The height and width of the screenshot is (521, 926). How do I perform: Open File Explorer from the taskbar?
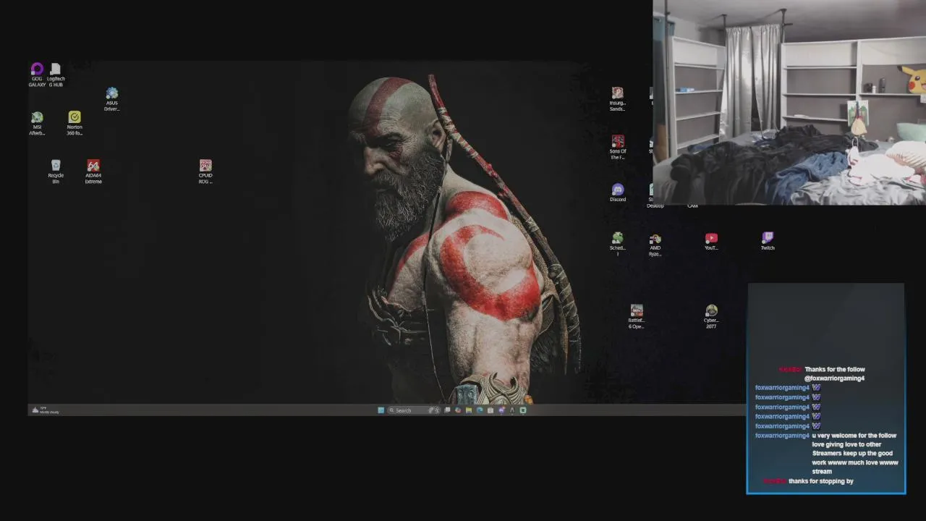point(469,410)
